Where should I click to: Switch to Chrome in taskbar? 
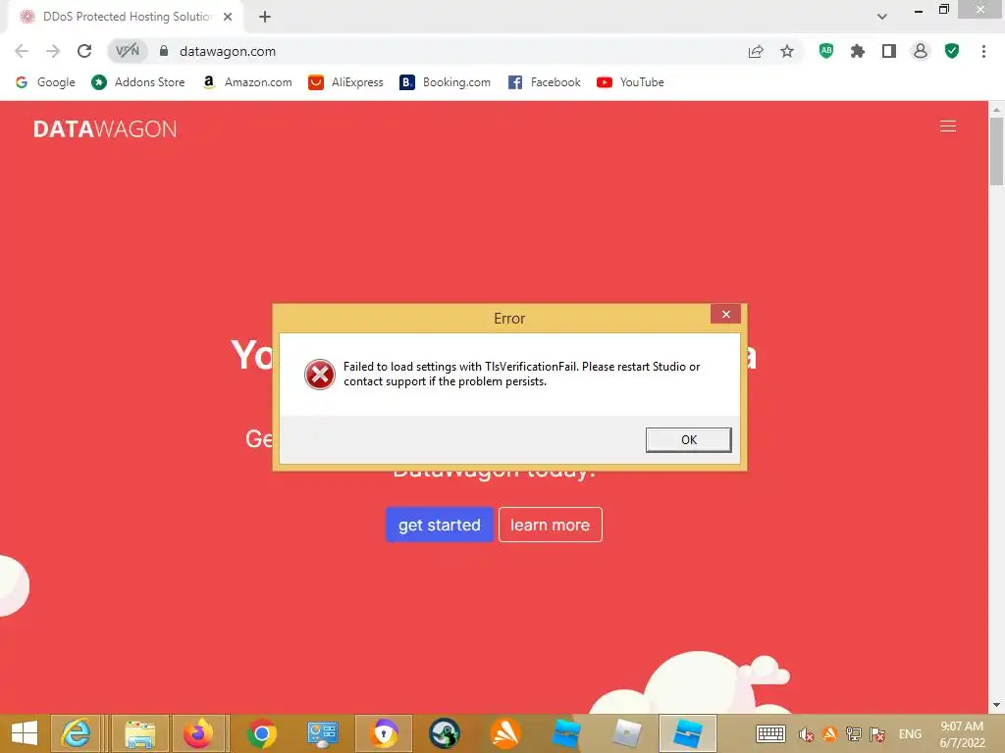[x=261, y=733]
